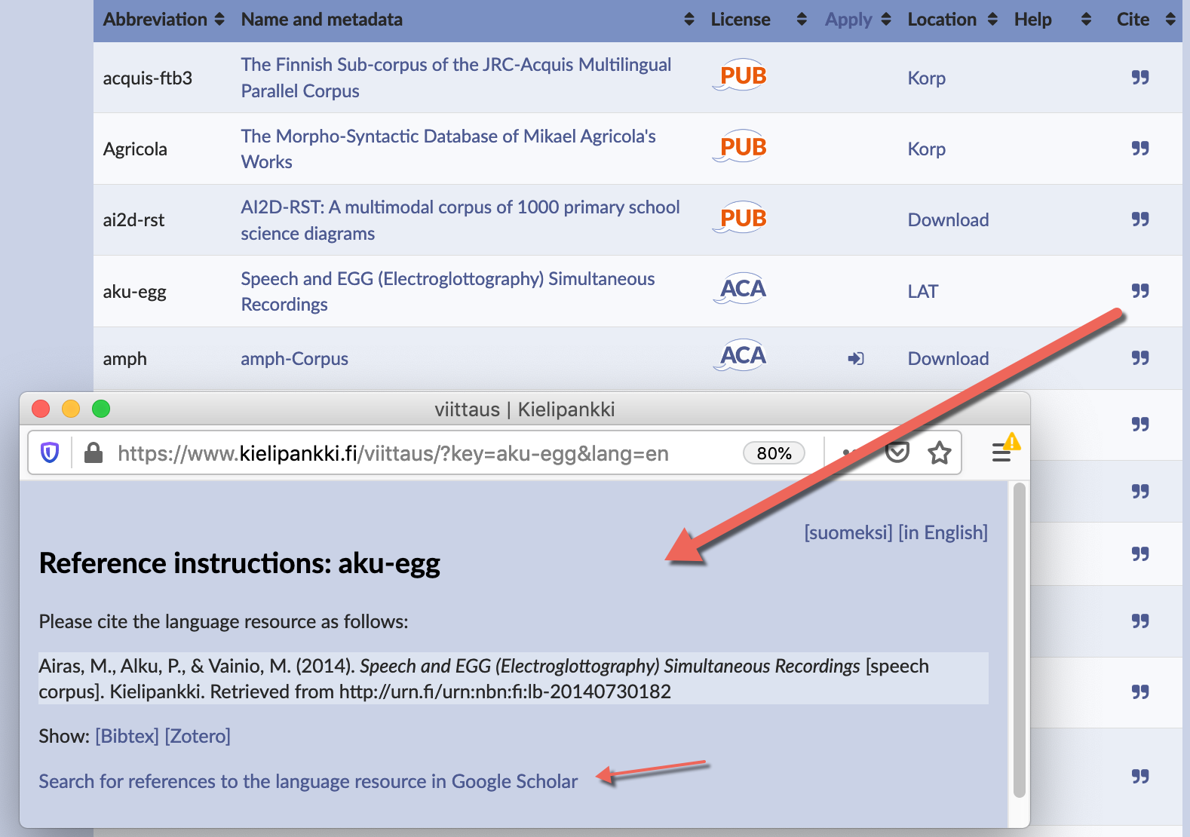The image size is (1190, 837).
Task: Open the browser hamburger menu
Action: [1001, 453]
